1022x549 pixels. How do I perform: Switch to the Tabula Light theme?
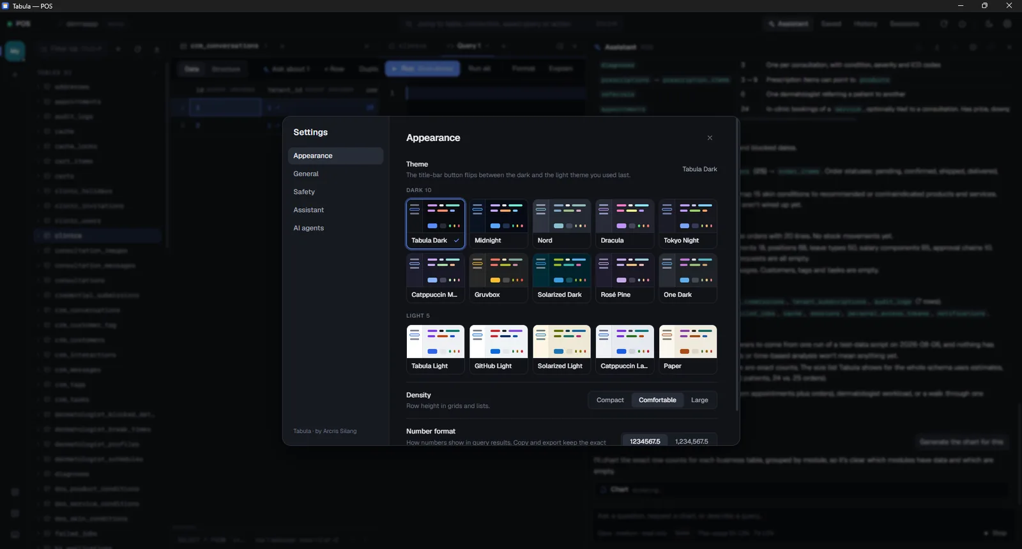(x=436, y=349)
